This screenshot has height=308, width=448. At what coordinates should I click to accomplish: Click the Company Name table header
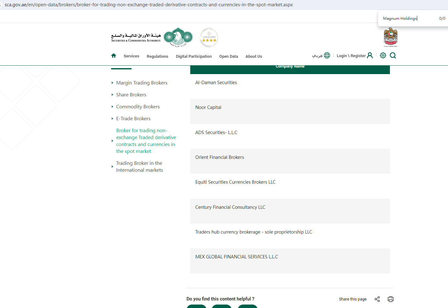290,67
